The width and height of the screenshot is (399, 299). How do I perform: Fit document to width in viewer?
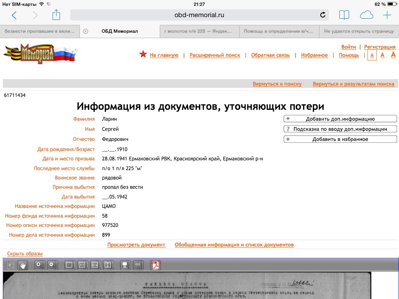(x=95, y=265)
